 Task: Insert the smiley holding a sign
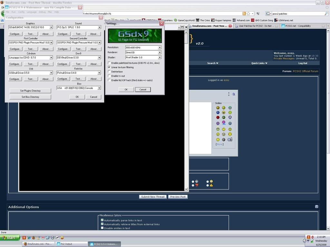230,139
